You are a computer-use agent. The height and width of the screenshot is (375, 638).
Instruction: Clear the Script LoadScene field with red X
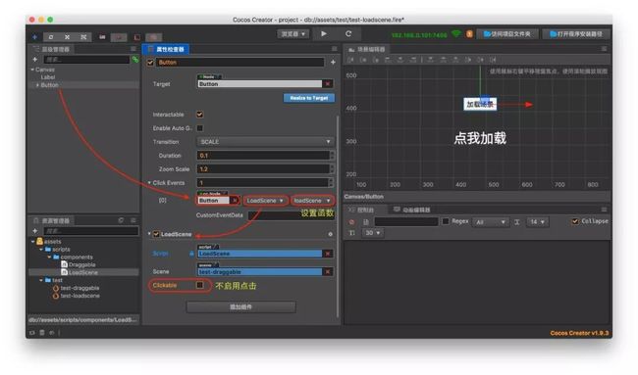coord(328,254)
